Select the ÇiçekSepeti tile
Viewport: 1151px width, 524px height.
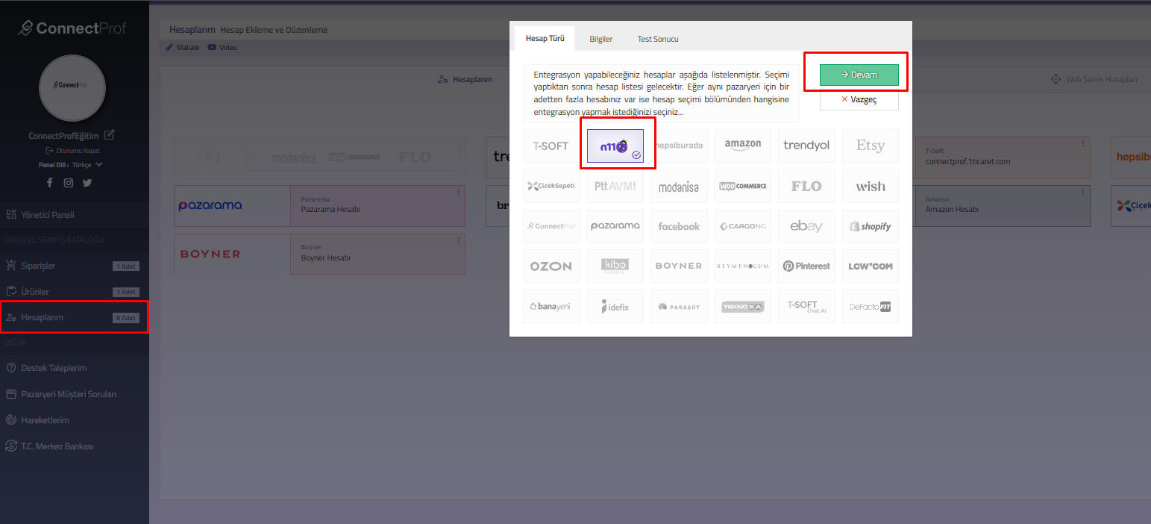click(x=551, y=186)
